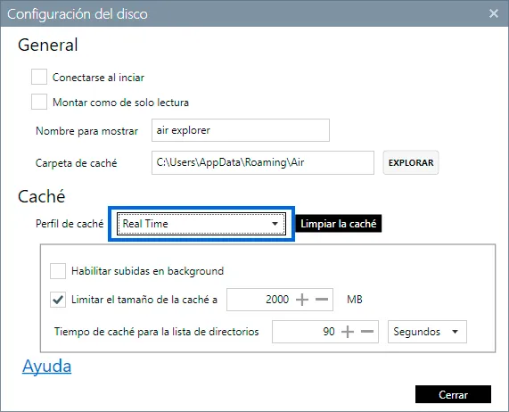Click the Real Time dropdown arrow
Screen dimensions: 509x412
pos(275,224)
